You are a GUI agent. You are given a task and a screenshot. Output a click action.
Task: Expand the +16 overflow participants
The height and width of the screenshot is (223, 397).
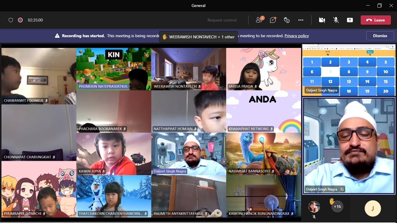click(x=337, y=206)
